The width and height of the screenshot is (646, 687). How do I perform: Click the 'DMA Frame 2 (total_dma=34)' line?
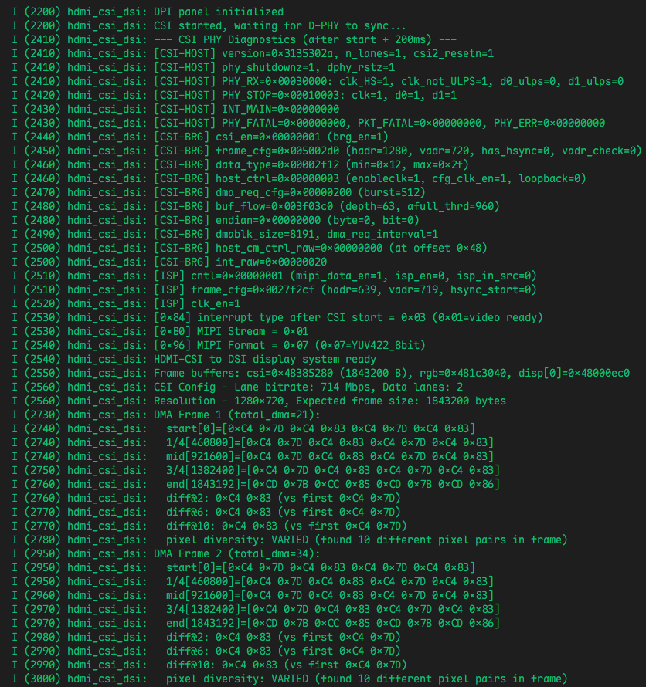[x=166, y=553]
